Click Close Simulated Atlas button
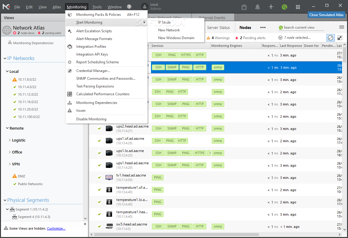This screenshot has width=348, height=238. tap(326, 15)
